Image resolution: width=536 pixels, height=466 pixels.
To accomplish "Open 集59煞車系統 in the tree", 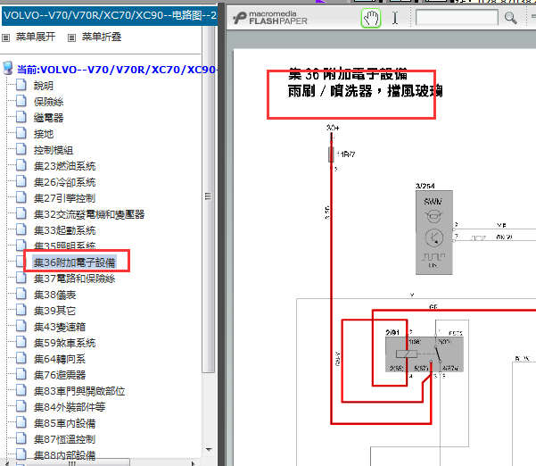I will [x=64, y=343].
